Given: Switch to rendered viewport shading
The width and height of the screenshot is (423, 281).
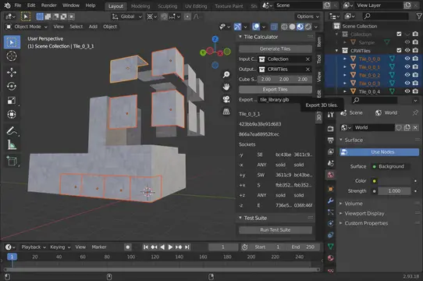Looking at the screenshot, I should coord(307,27).
